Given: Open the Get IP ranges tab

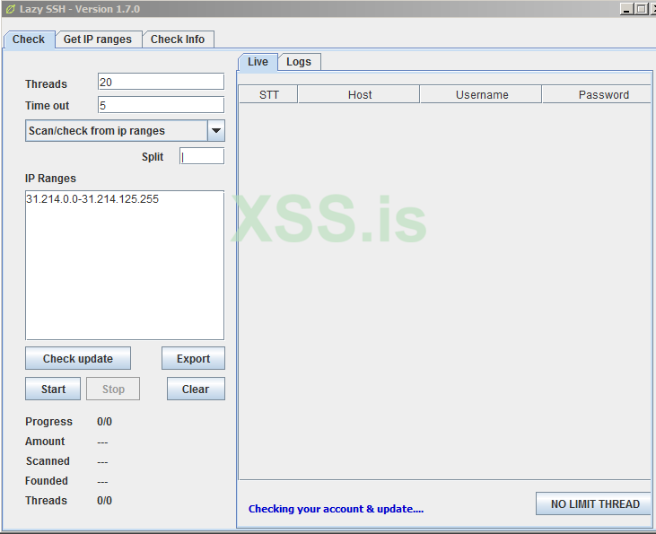Looking at the screenshot, I should 98,39.
